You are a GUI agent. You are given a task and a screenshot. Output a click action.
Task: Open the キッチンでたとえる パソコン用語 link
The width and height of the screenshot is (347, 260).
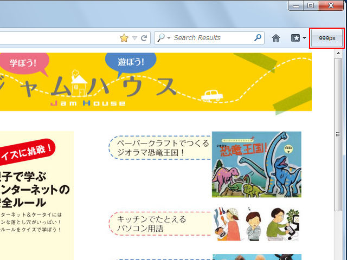click(x=160, y=224)
